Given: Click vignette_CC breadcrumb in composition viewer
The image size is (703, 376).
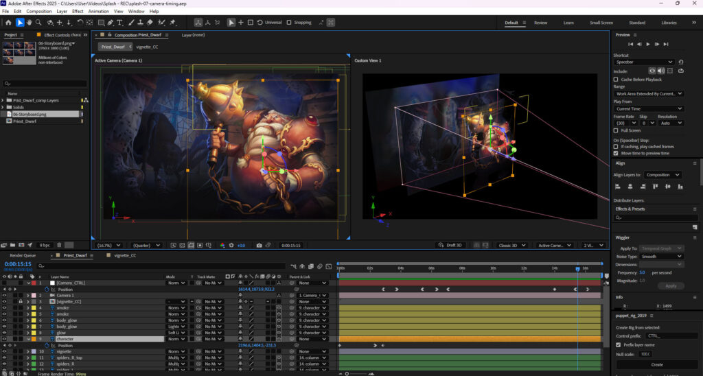Looking at the screenshot, I should pyautogui.click(x=147, y=47).
